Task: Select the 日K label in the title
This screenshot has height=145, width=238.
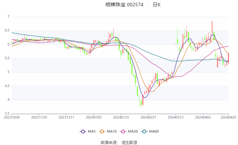Action: (x=156, y=5)
